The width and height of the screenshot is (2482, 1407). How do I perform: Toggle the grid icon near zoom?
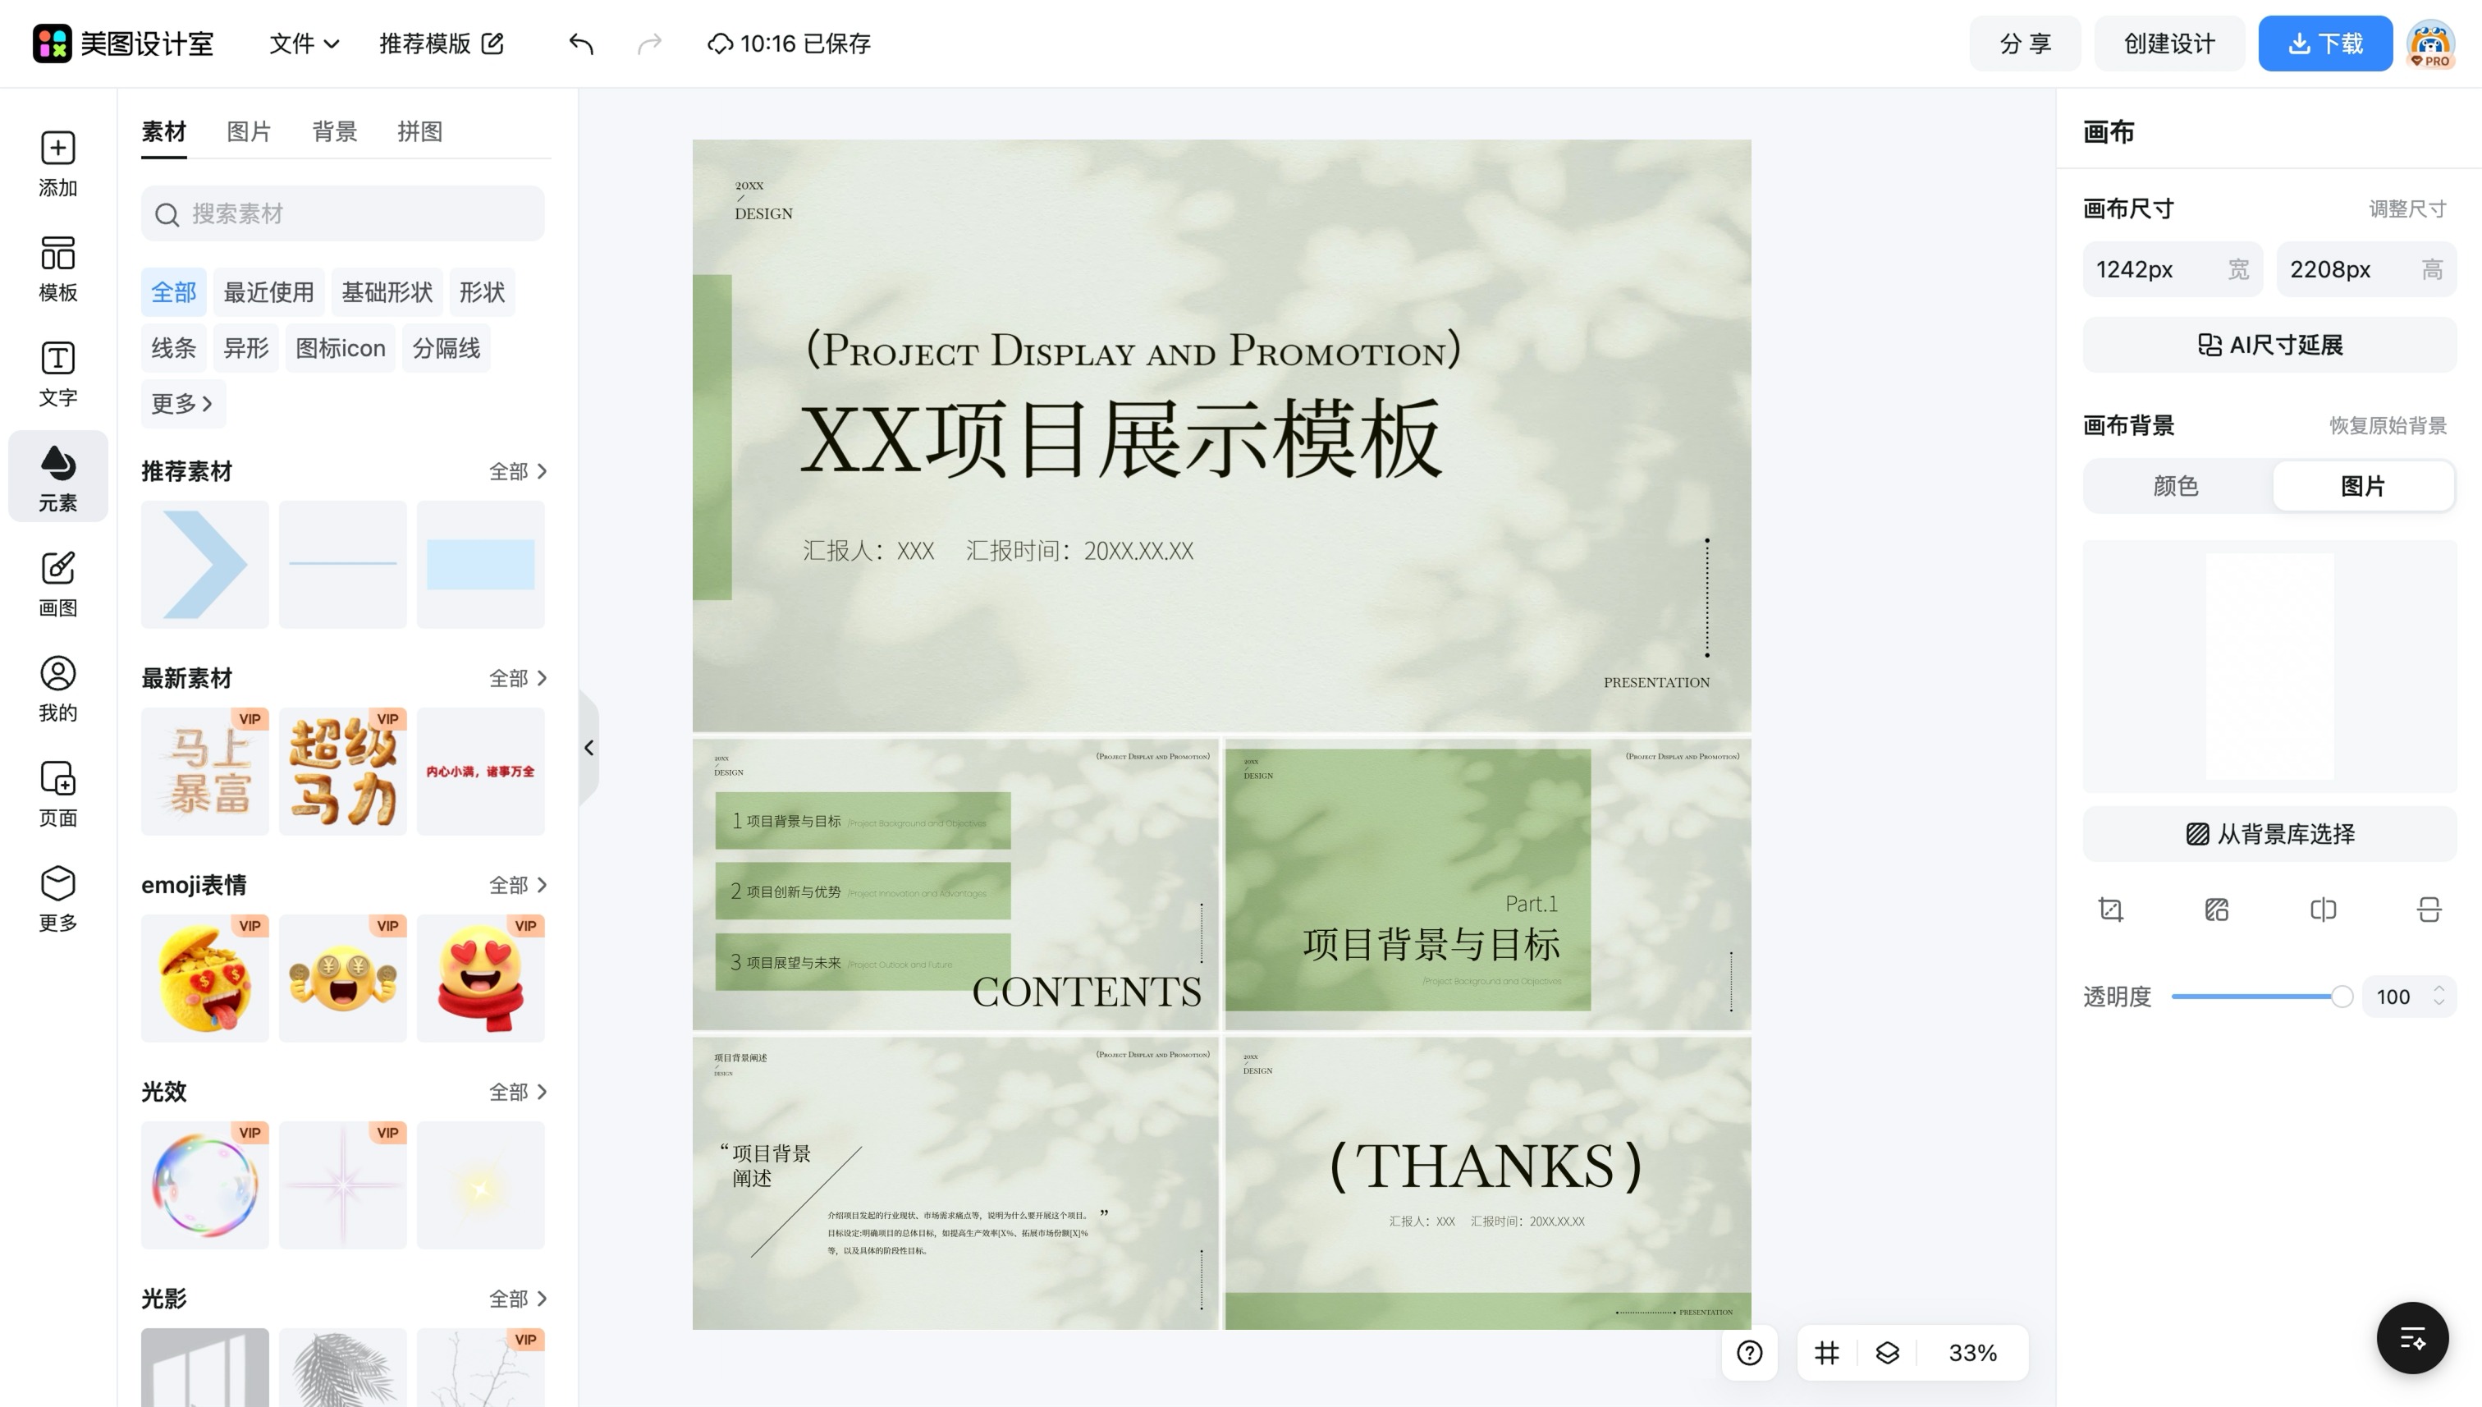[1826, 1353]
